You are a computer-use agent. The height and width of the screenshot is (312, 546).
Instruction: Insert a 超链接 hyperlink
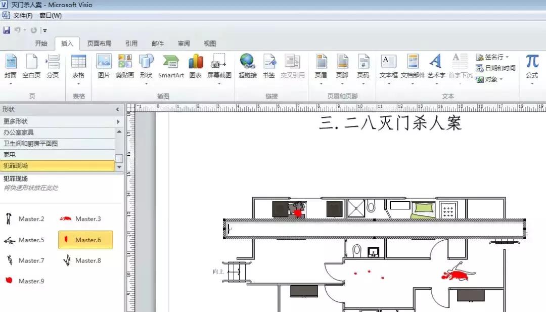[247, 66]
